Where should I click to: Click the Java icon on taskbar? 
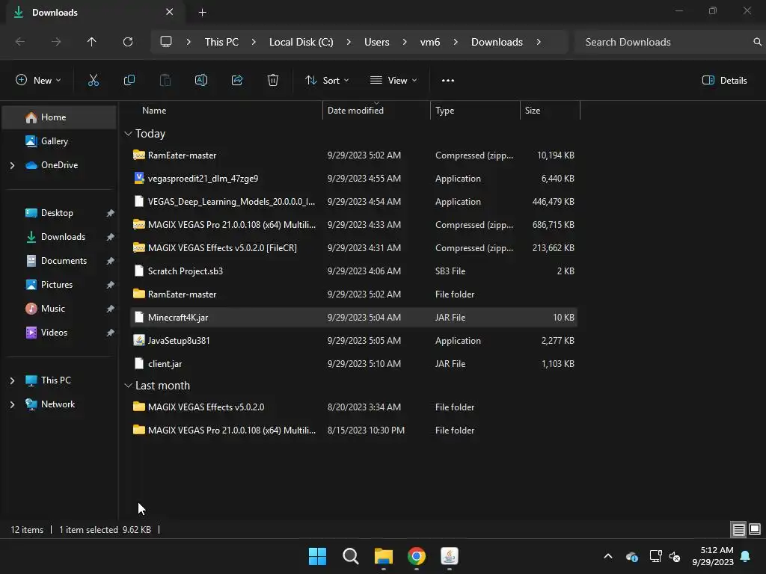pos(450,556)
